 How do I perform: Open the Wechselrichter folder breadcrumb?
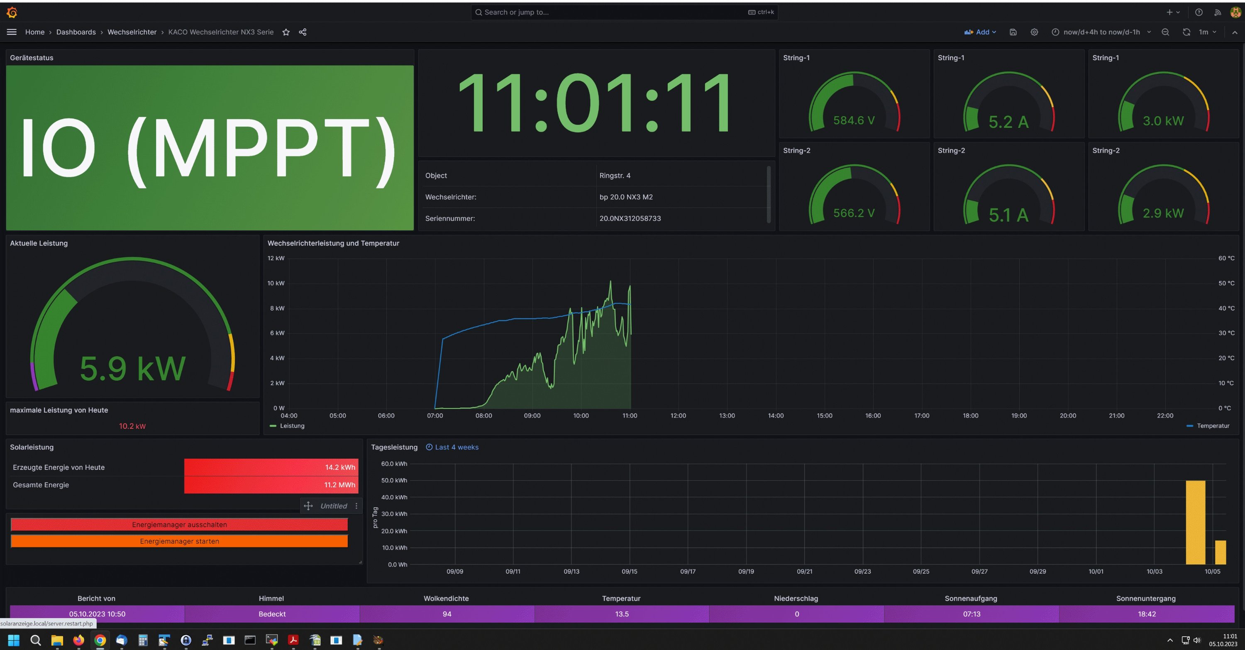point(132,32)
